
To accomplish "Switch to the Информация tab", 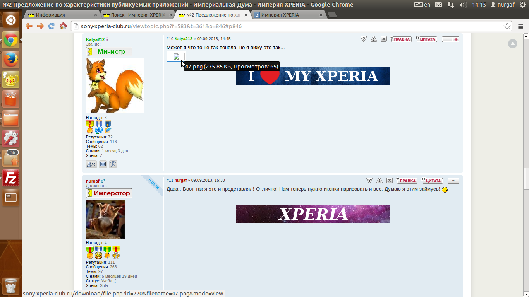I will (61, 15).
